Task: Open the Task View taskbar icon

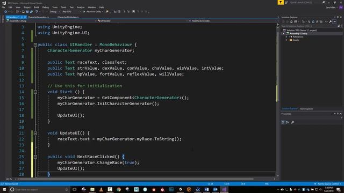Action: pyautogui.click(x=75, y=189)
